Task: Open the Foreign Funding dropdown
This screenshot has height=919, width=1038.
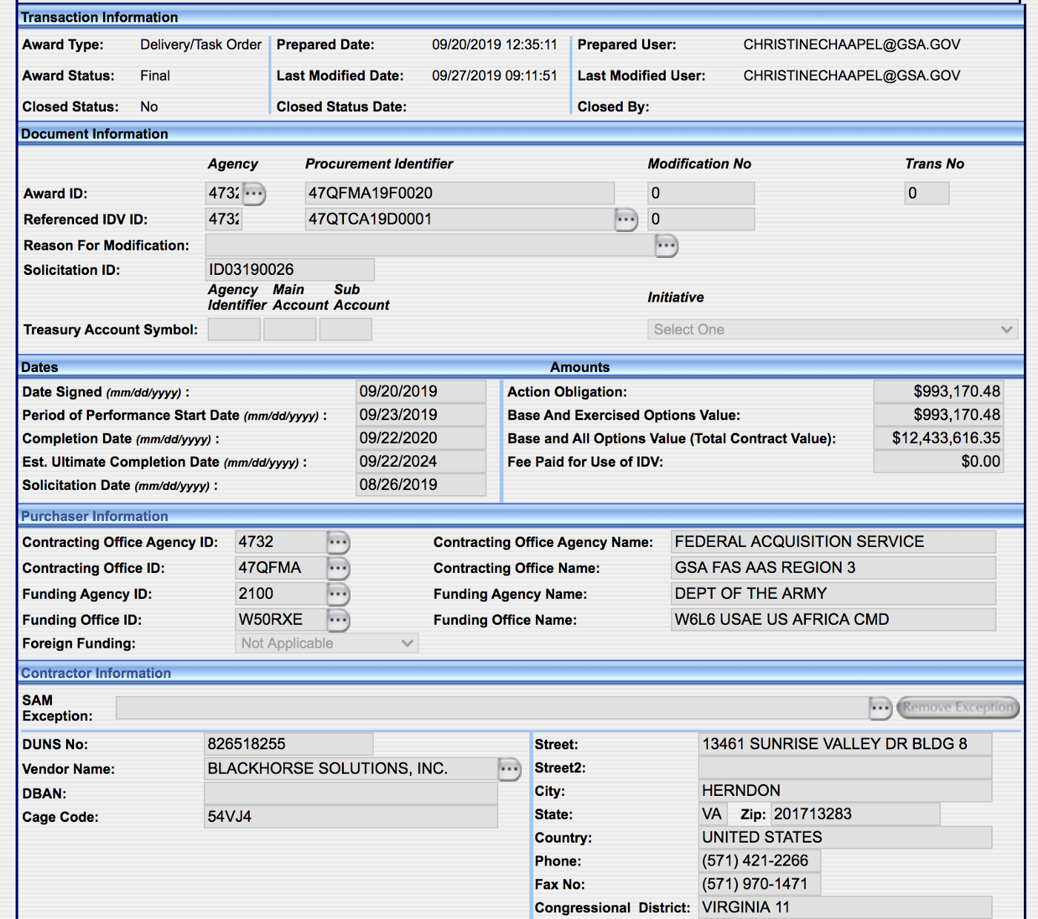Action: pos(326,643)
